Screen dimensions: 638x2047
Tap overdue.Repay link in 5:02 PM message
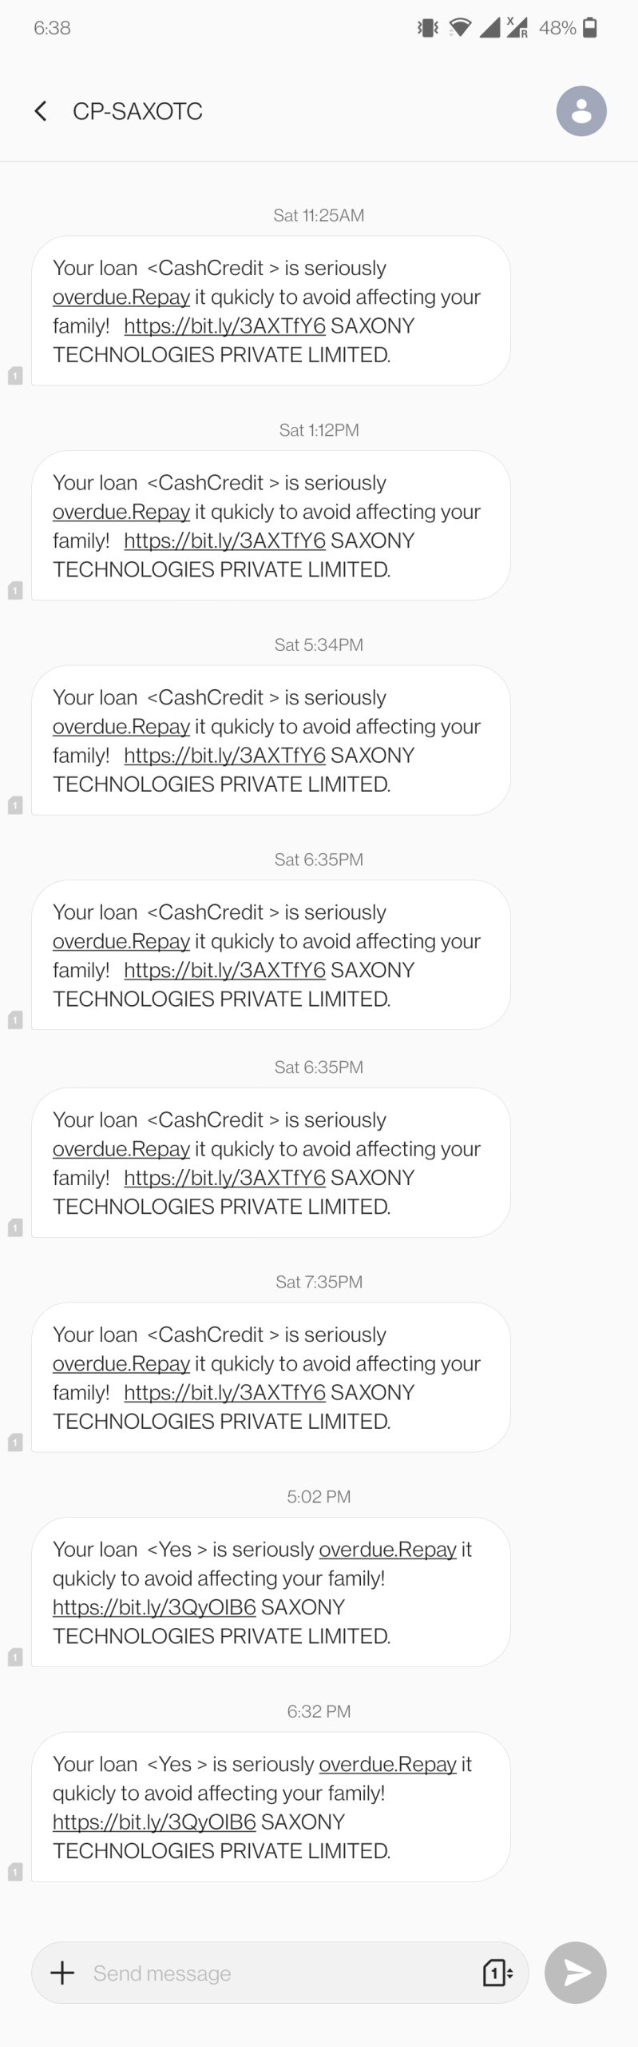click(387, 1550)
